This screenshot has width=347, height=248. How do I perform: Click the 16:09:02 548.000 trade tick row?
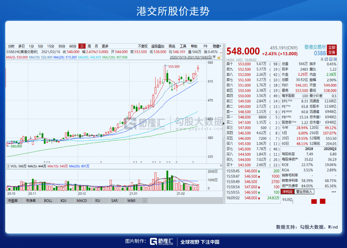click(x=253, y=198)
